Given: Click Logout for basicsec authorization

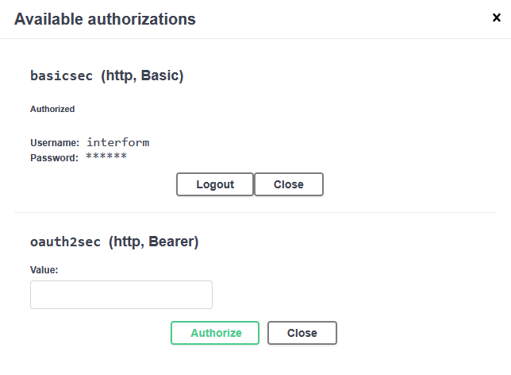Looking at the screenshot, I should [215, 184].
